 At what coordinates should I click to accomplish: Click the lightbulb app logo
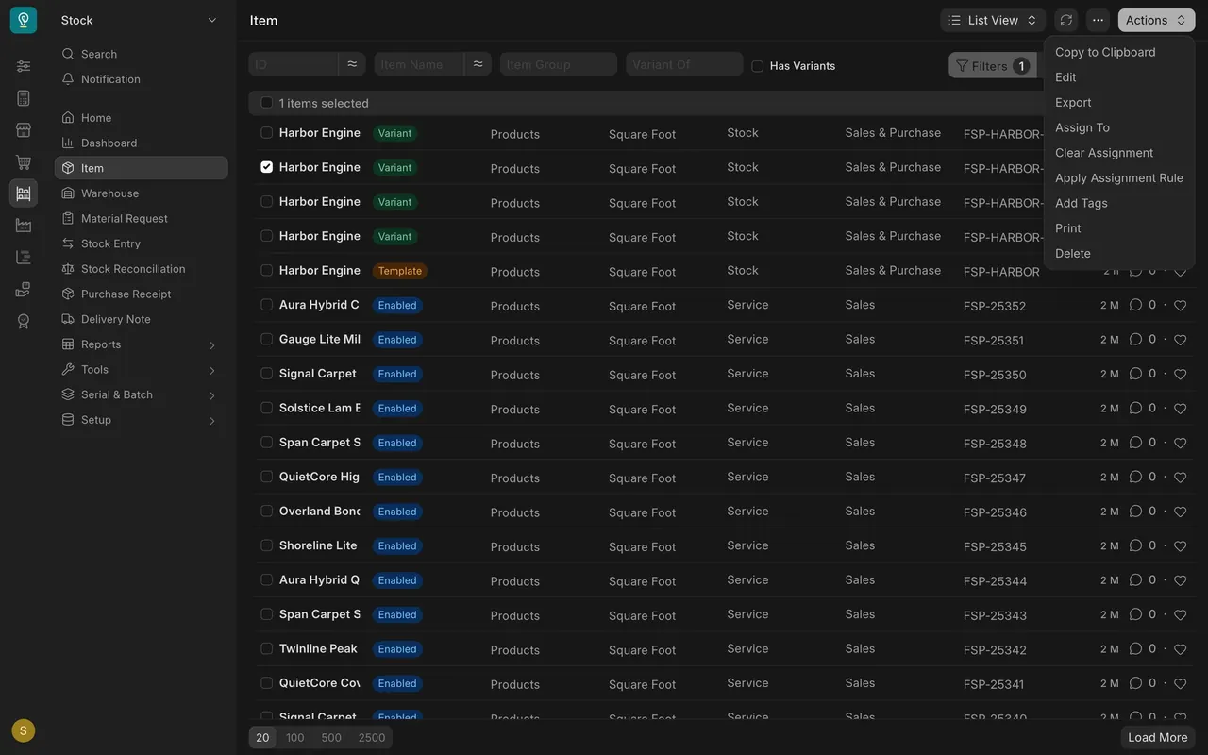tap(24, 20)
